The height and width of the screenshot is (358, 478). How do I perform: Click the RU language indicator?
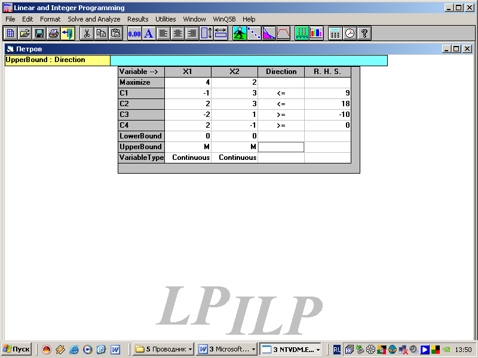click(336, 350)
